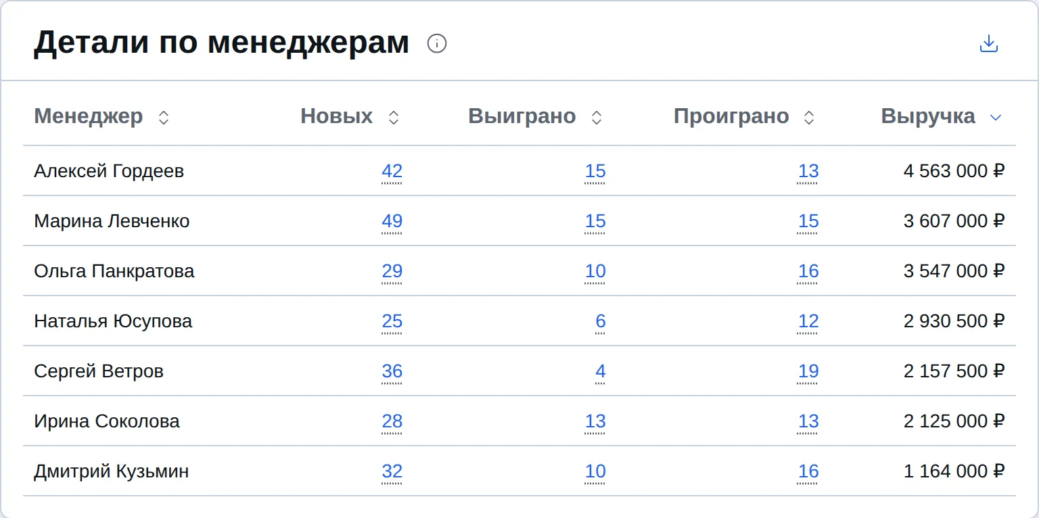The image size is (1039, 518).
Task: Open Сергей Ветров's 4 won deals
Action: click(x=601, y=371)
